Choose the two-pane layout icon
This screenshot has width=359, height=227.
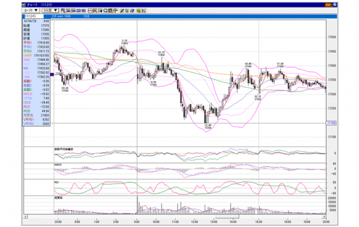coord(68,10)
